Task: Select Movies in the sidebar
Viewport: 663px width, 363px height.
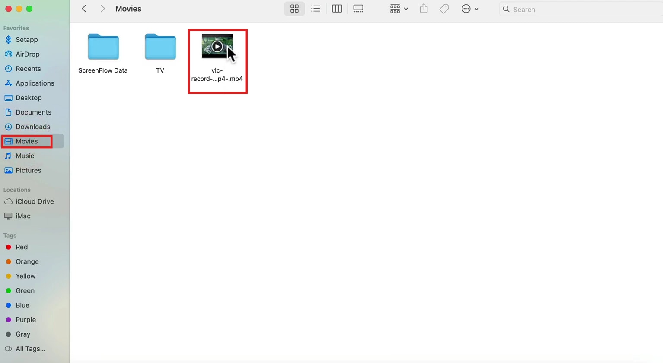Action: (32, 141)
